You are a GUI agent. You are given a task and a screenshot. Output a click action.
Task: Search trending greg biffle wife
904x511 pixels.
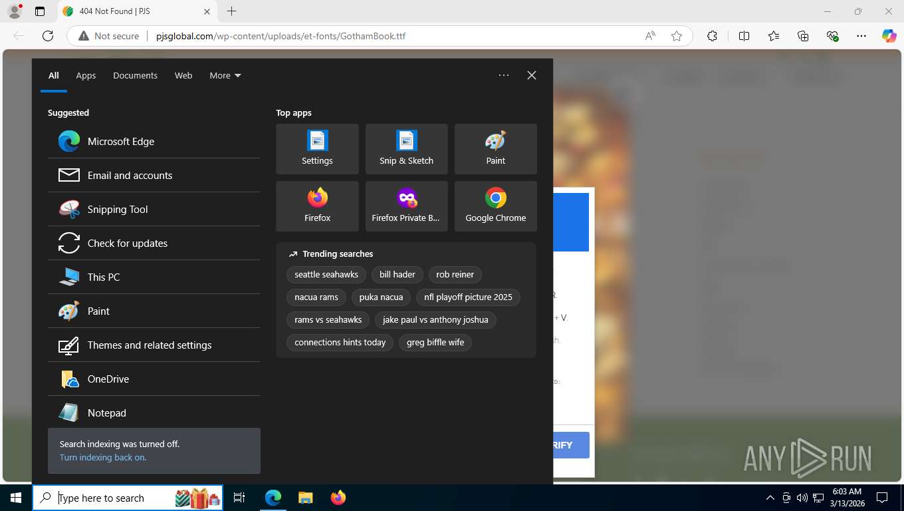pos(435,342)
